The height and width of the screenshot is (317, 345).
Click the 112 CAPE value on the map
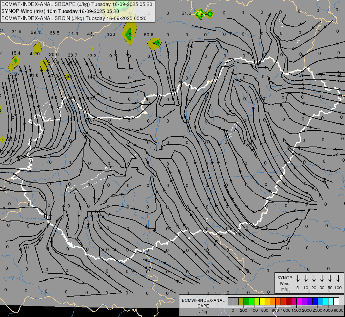tap(52, 119)
